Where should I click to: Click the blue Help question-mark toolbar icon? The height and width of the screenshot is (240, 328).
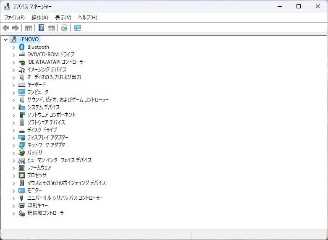coord(42,28)
